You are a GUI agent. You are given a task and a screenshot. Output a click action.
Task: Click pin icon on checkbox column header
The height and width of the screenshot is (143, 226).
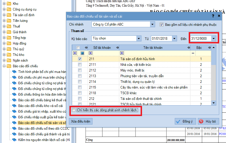(x=86, y=48)
